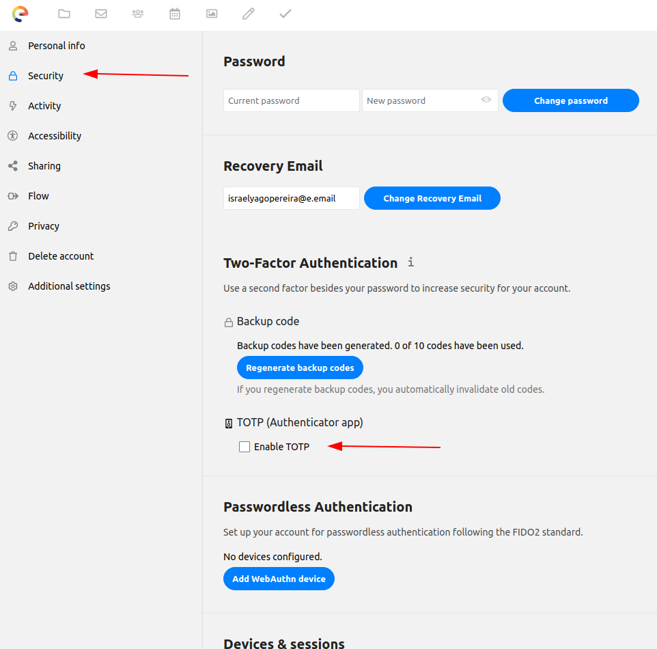Open Sharing settings in sidebar

[x=44, y=166]
